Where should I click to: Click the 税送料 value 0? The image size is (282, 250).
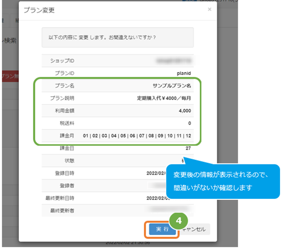[x=190, y=123]
